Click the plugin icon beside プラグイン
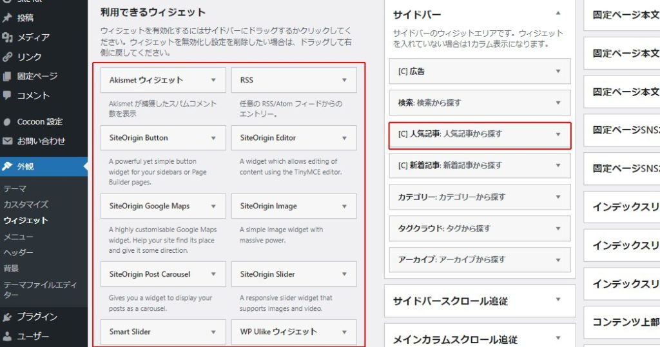660x347 pixels. click(x=7, y=317)
